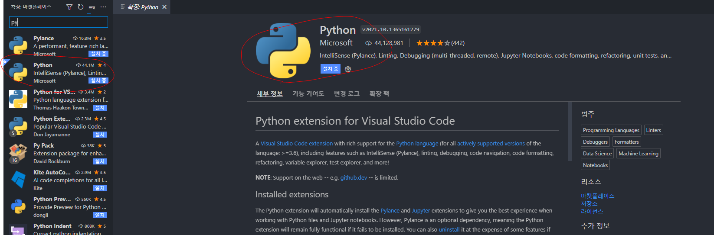
Task: Switch to the 기능 기여도 tab
Action: tap(308, 93)
